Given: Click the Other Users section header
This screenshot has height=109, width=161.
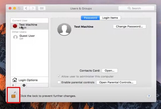Looking at the screenshot, I should [x=19, y=32].
